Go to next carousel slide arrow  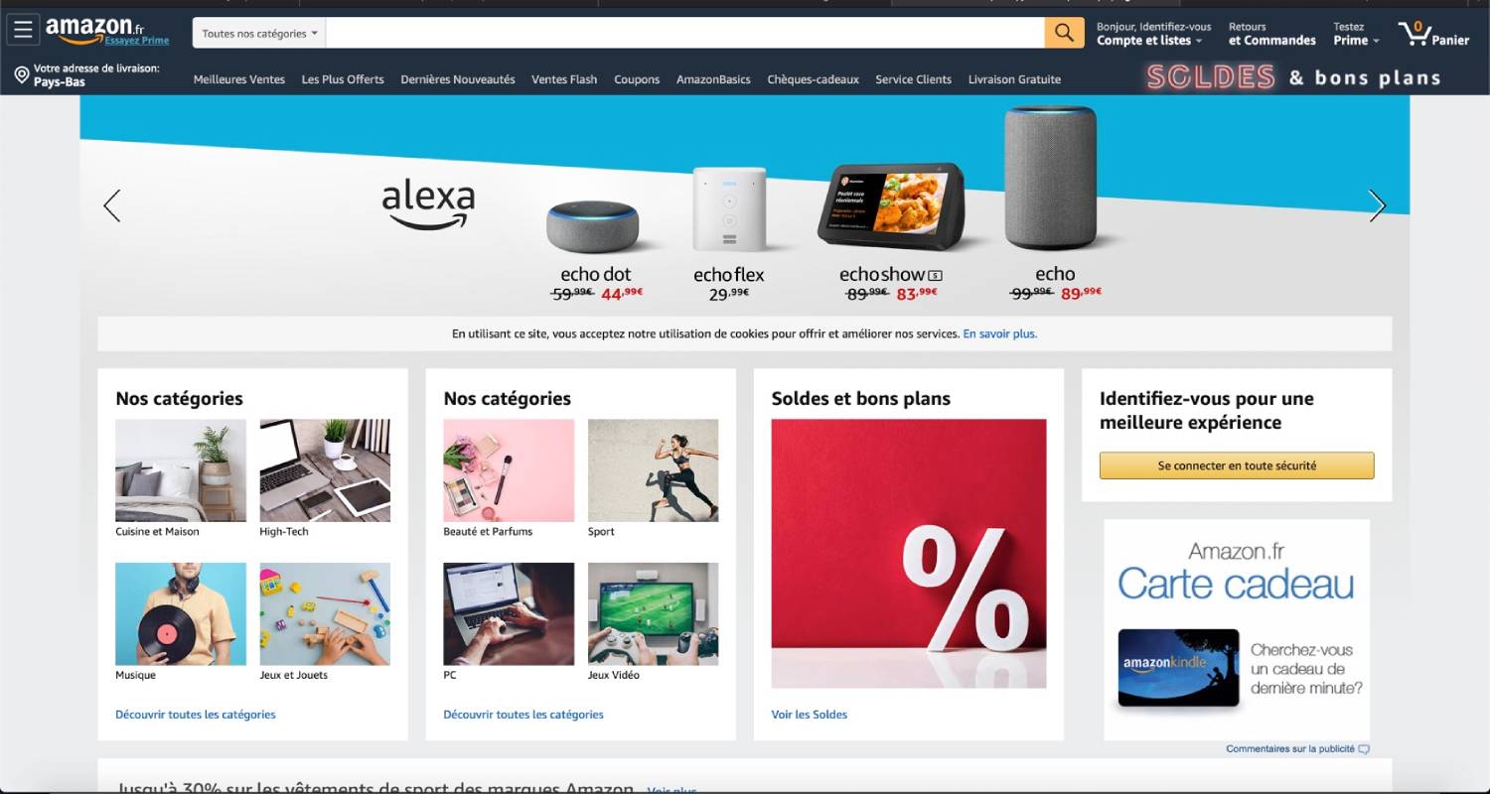click(1377, 205)
